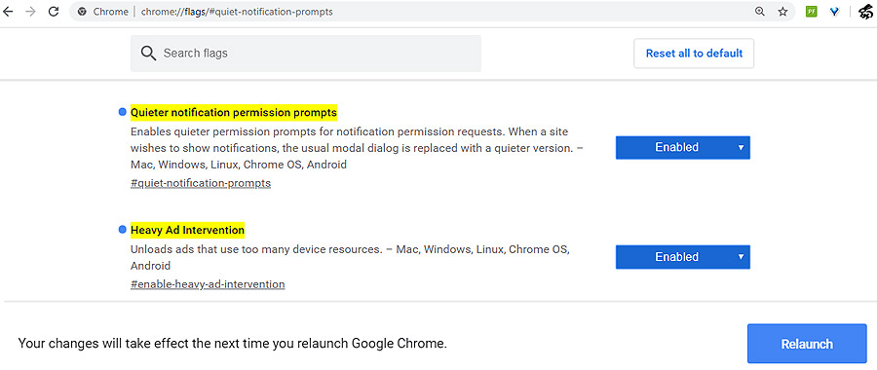Click the Heavy Ad Intervention highlighted title
Viewport: 877px width, 370px height.
click(x=187, y=230)
